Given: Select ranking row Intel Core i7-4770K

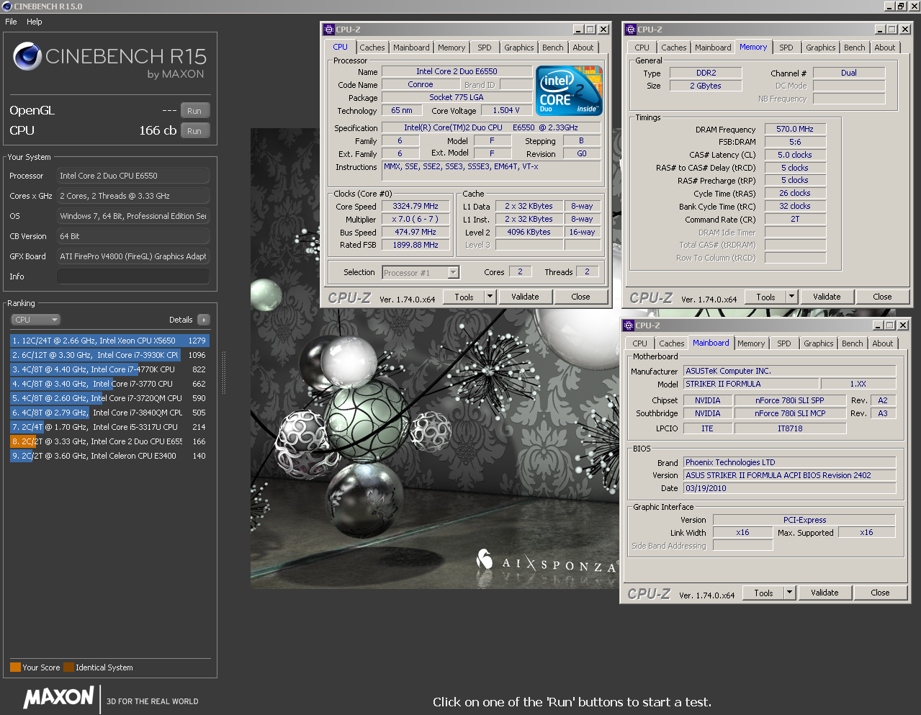Looking at the screenshot, I should click(109, 369).
